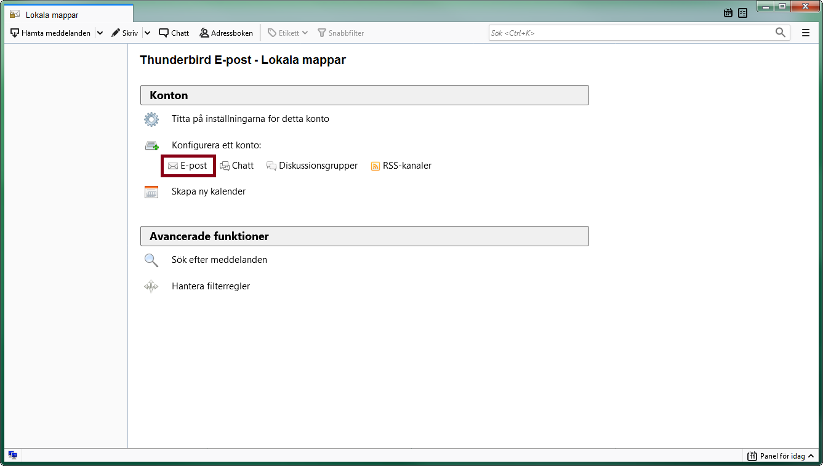Screen dimensions: 823x466
Task: Click the online status network icon
Action: [12, 456]
